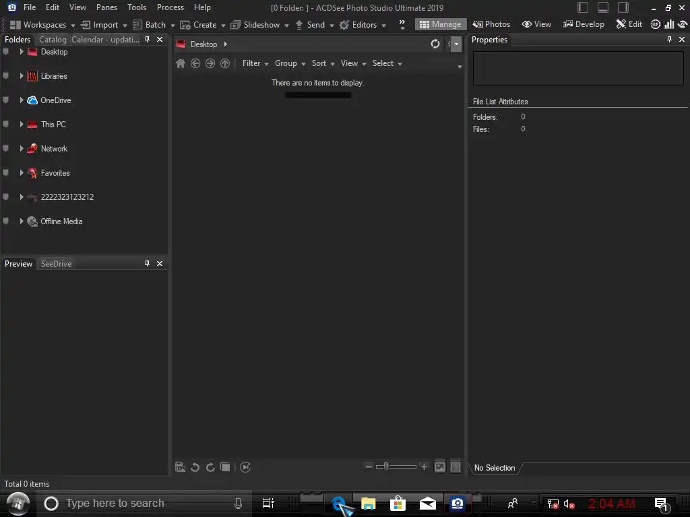Go back with the left arrow icon

click(195, 63)
